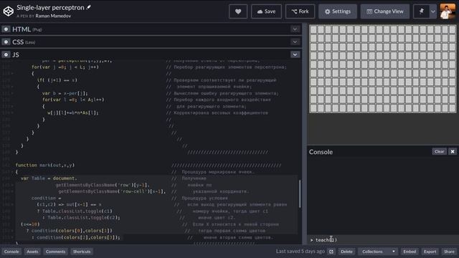459x258 pixels.
Task: Toggle Console button in footer
Action: [x=11, y=252]
